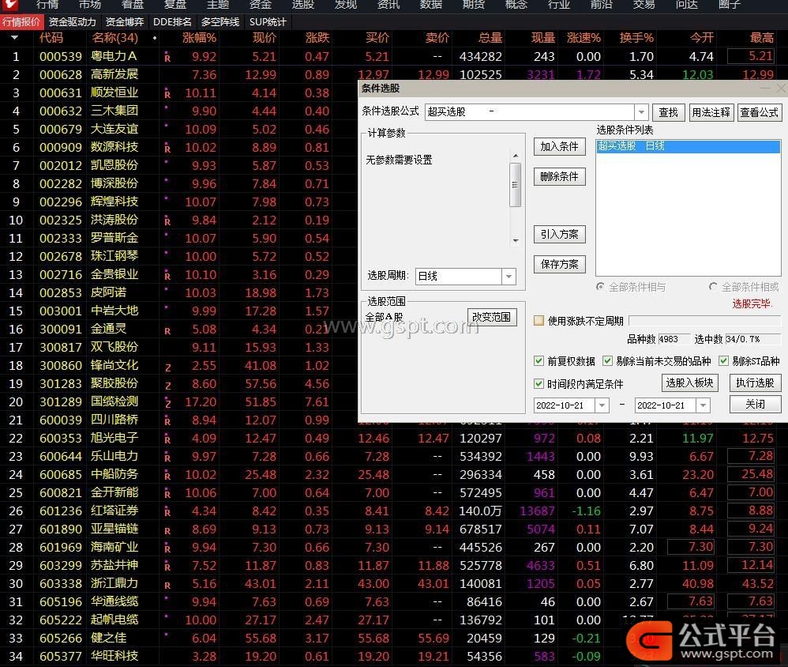The height and width of the screenshot is (667, 788).
Task: Open the 市场 menu
Action: [x=90, y=5]
